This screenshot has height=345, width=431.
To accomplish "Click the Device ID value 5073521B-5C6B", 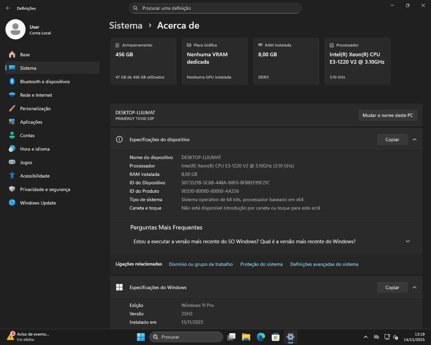I will (226, 183).
